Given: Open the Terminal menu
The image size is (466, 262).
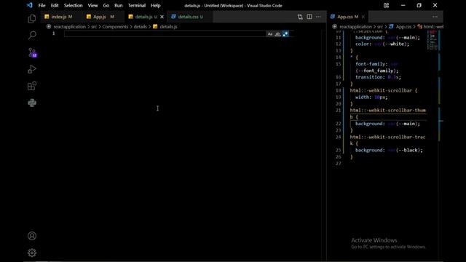Looking at the screenshot, I should pyautogui.click(x=136, y=5).
